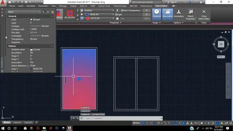Viewport: 233px width, 131px height.
Task: Open Windows Start menu
Action: [x=3, y=128]
